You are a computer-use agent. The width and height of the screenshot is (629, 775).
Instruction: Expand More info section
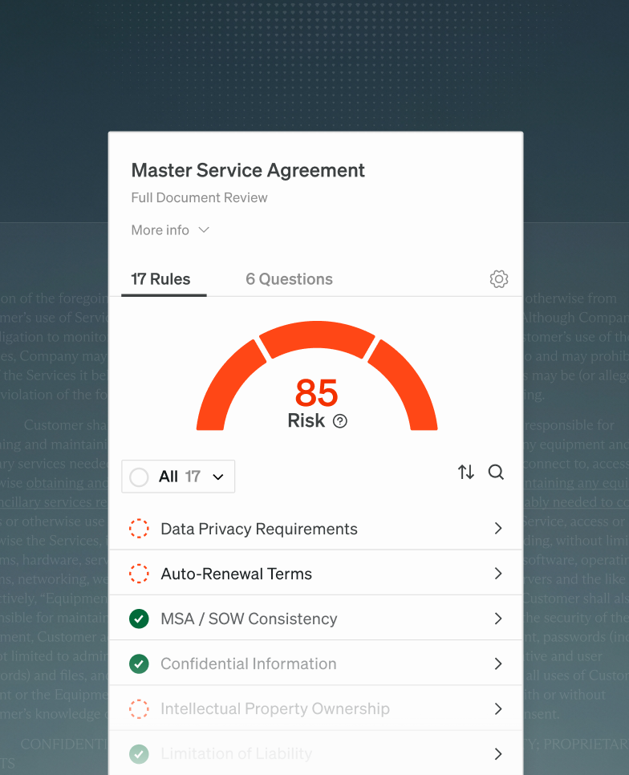coord(170,230)
